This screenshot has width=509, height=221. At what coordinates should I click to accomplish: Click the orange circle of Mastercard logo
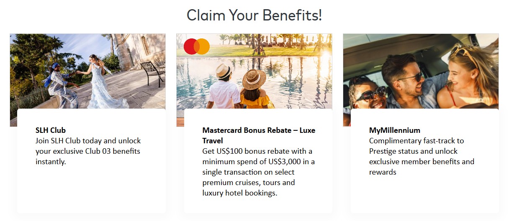point(203,46)
